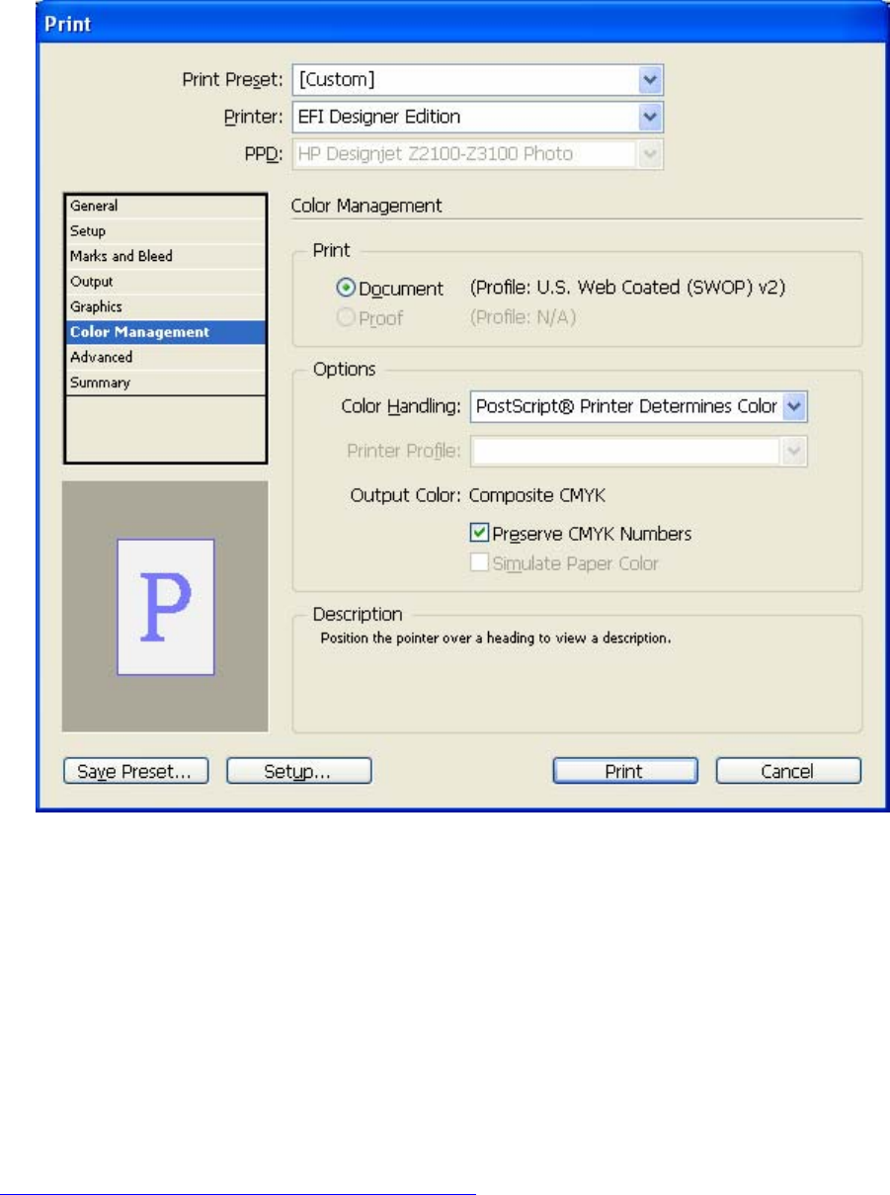890x1195 pixels.
Task: Select the Proof radio button
Action: coord(347,317)
